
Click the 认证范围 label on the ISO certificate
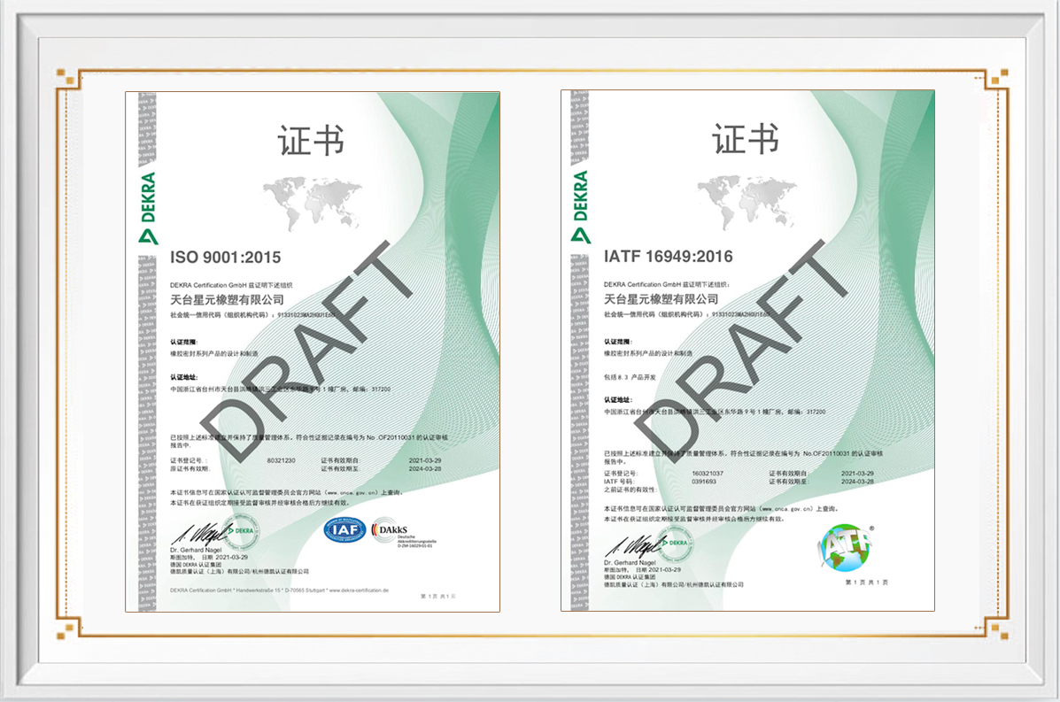183,342
